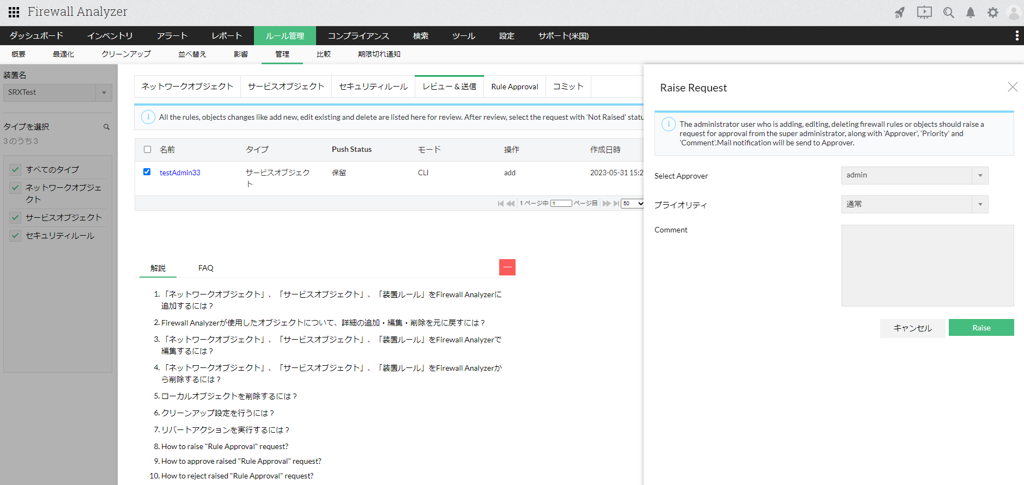Expand the SRXTest device dropdown

[104, 93]
